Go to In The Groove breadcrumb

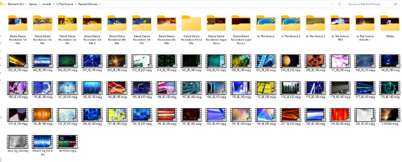[65, 4]
